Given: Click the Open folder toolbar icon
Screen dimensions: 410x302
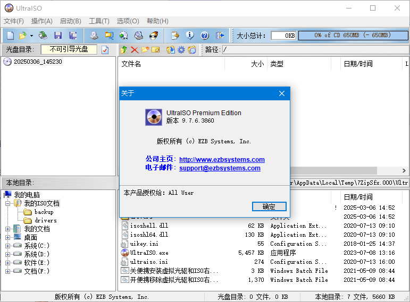Looking at the screenshot, I should 22,35.
